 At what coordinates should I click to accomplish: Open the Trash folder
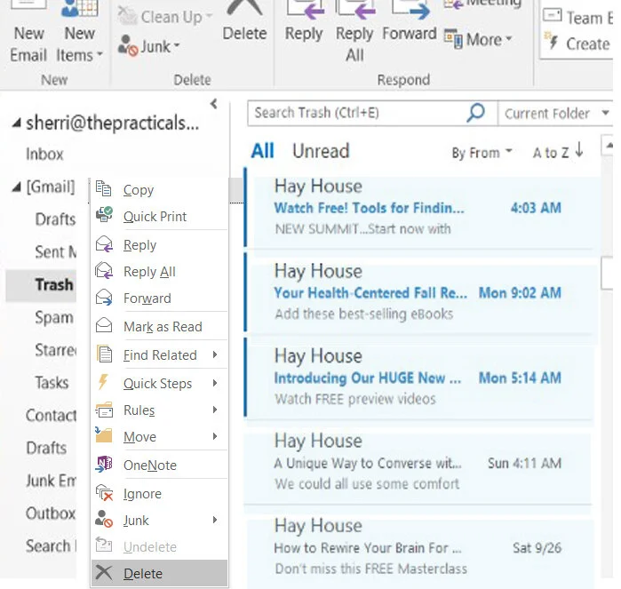coord(54,284)
